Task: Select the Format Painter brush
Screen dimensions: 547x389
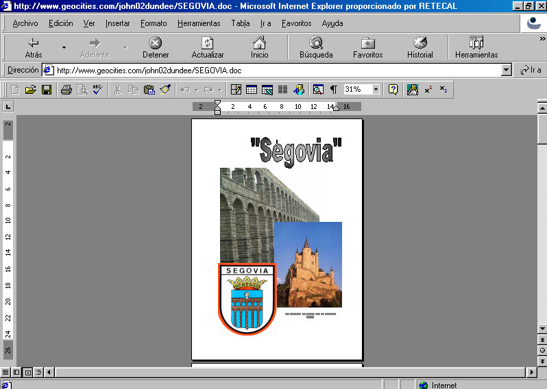Action: (x=165, y=90)
